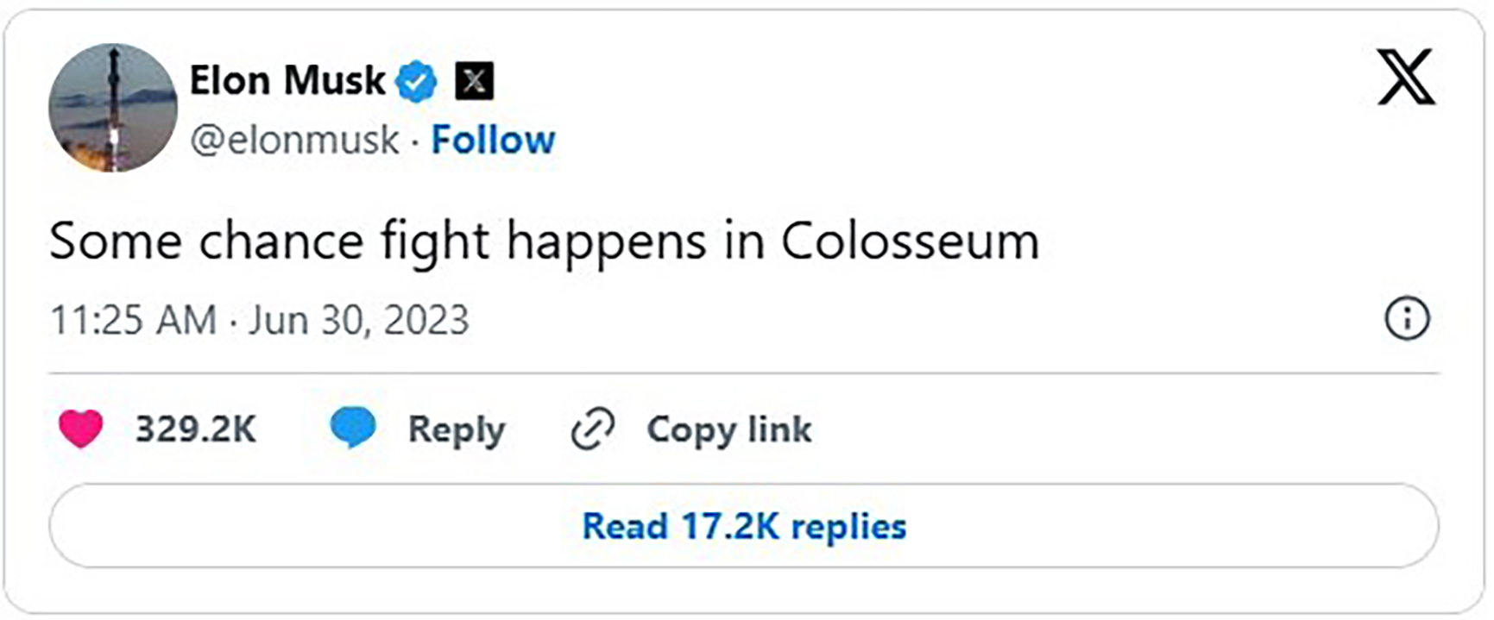Viewport: 1494px width, 620px height.
Task: Click the Elon Musk display name
Action: click(287, 81)
